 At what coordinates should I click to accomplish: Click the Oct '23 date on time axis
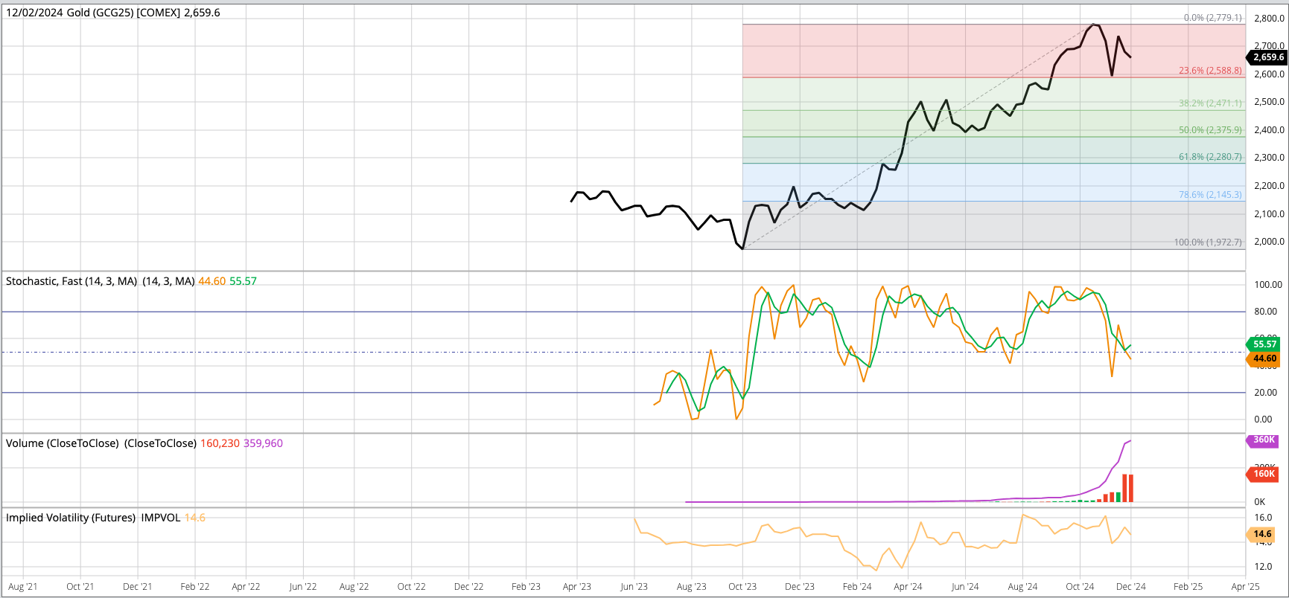click(x=742, y=587)
